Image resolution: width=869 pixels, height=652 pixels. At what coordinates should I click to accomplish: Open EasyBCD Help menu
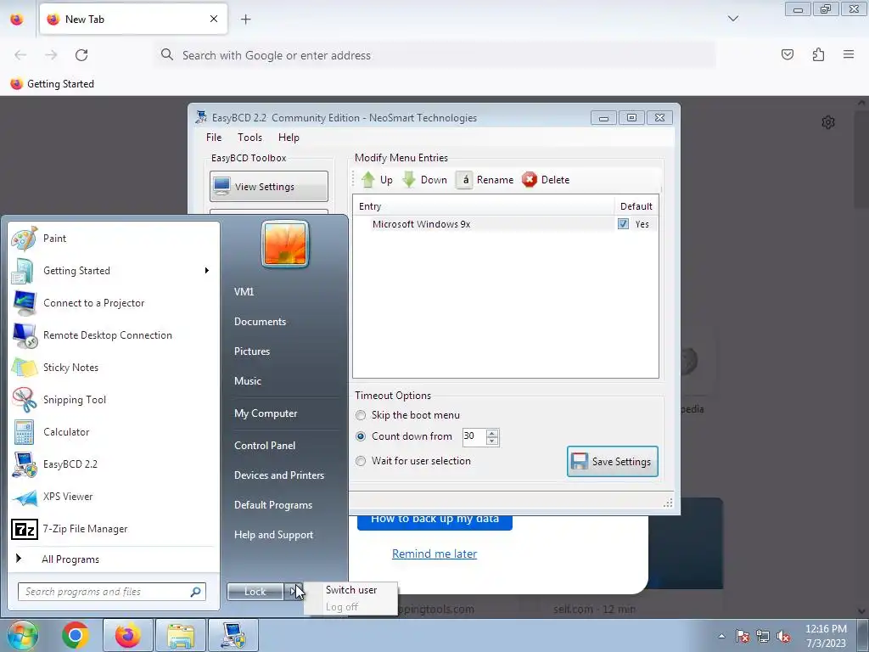(x=289, y=138)
